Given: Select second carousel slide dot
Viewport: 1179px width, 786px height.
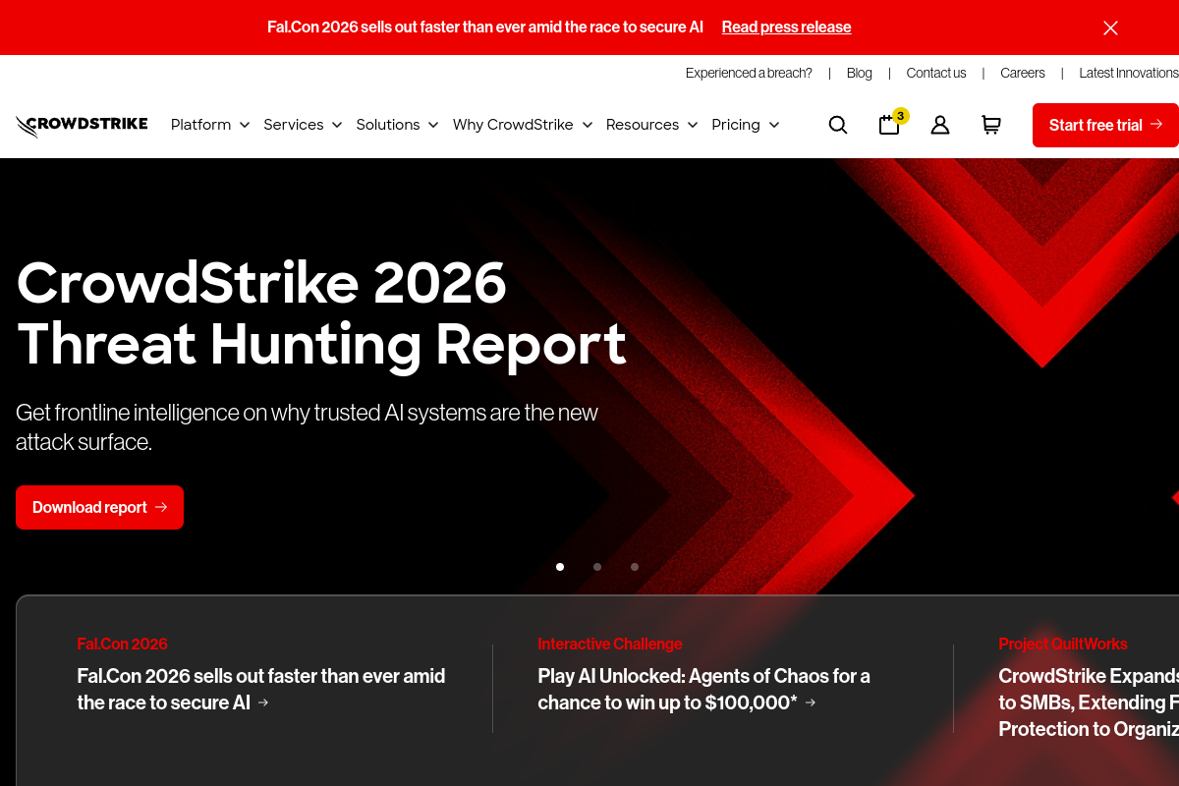Looking at the screenshot, I should coord(597,567).
